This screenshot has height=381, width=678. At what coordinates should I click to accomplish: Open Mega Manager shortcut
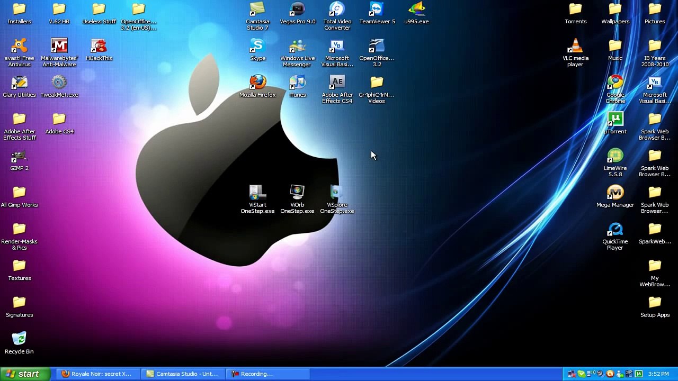tap(615, 197)
